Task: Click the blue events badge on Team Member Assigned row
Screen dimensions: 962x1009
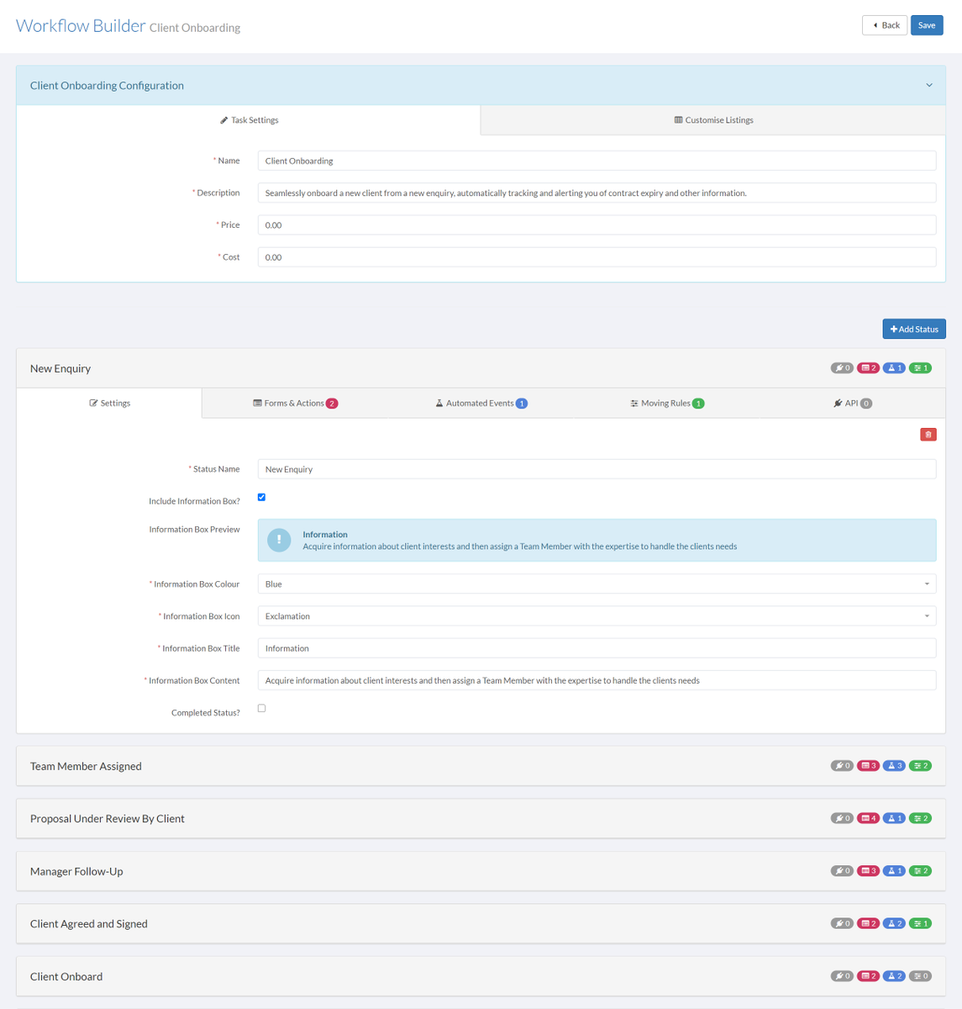Action: tap(894, 766)
